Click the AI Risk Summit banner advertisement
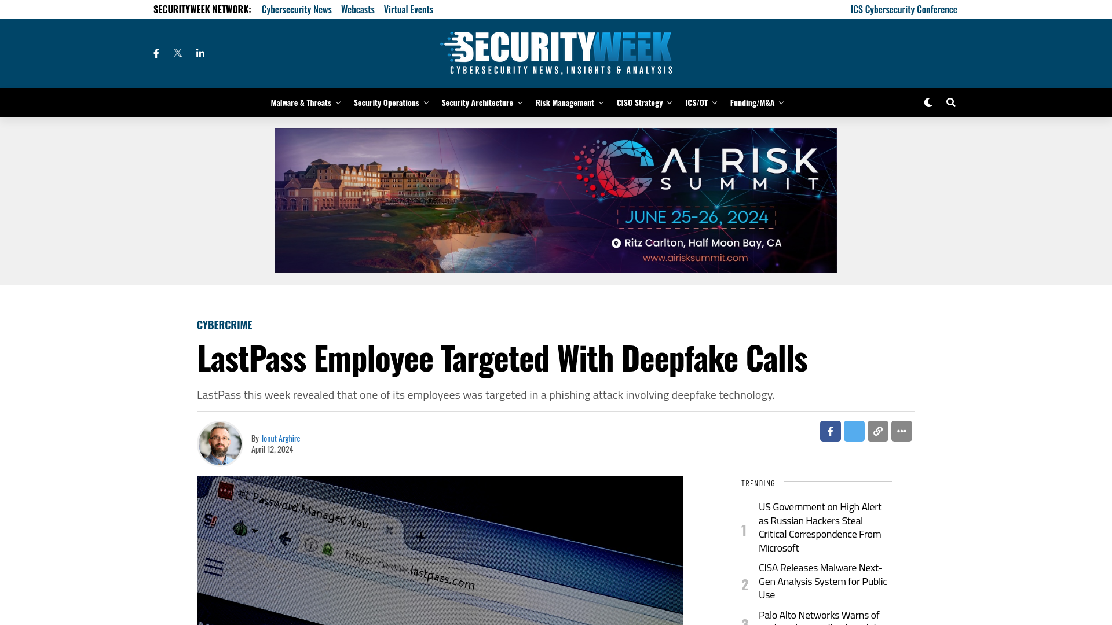Screen dimensions: 1112x625 (556, 201)
